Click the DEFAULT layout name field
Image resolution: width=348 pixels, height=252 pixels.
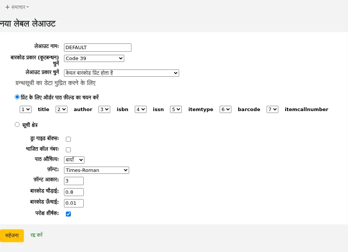98,47
